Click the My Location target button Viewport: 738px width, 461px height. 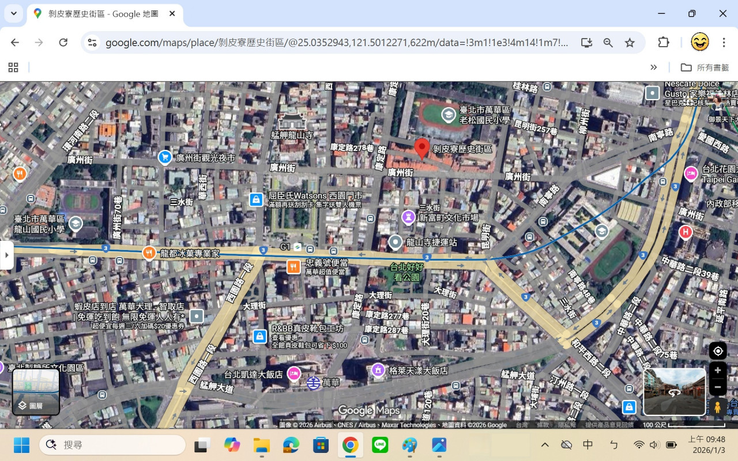[x=718, y=350]
